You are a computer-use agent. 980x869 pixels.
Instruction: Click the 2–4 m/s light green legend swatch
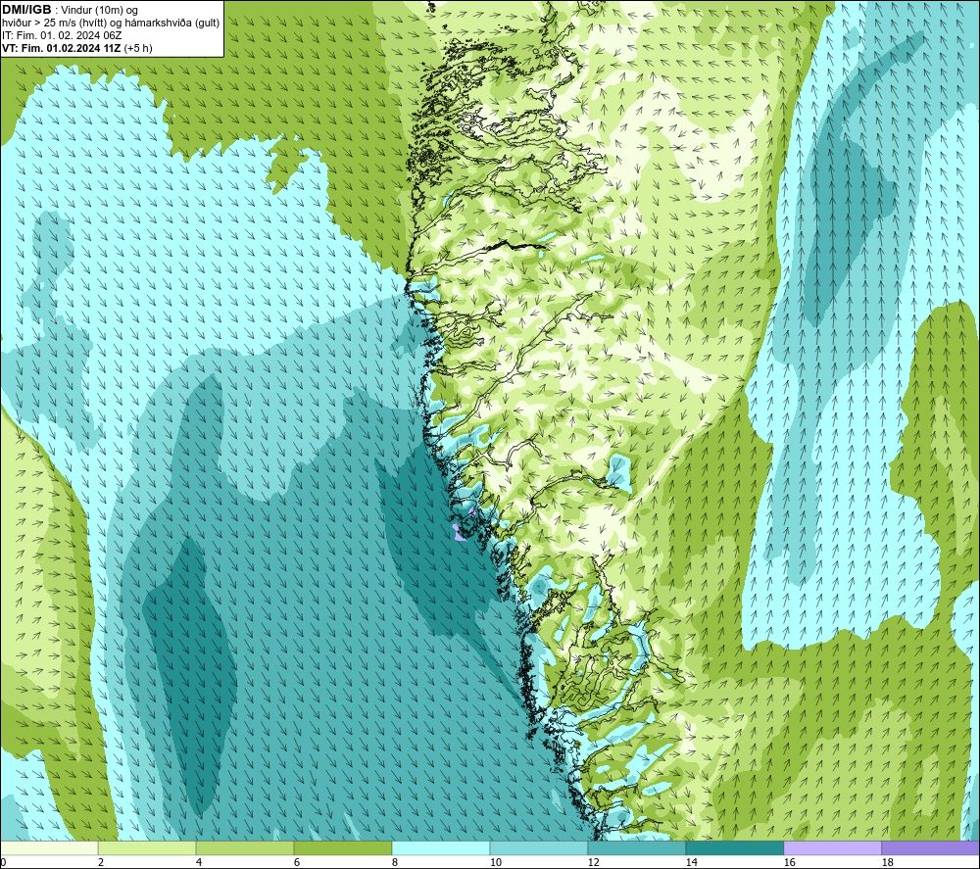(147, 847)
